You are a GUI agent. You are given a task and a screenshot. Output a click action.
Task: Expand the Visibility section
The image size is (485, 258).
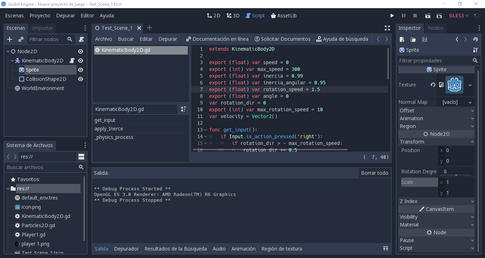436,217
